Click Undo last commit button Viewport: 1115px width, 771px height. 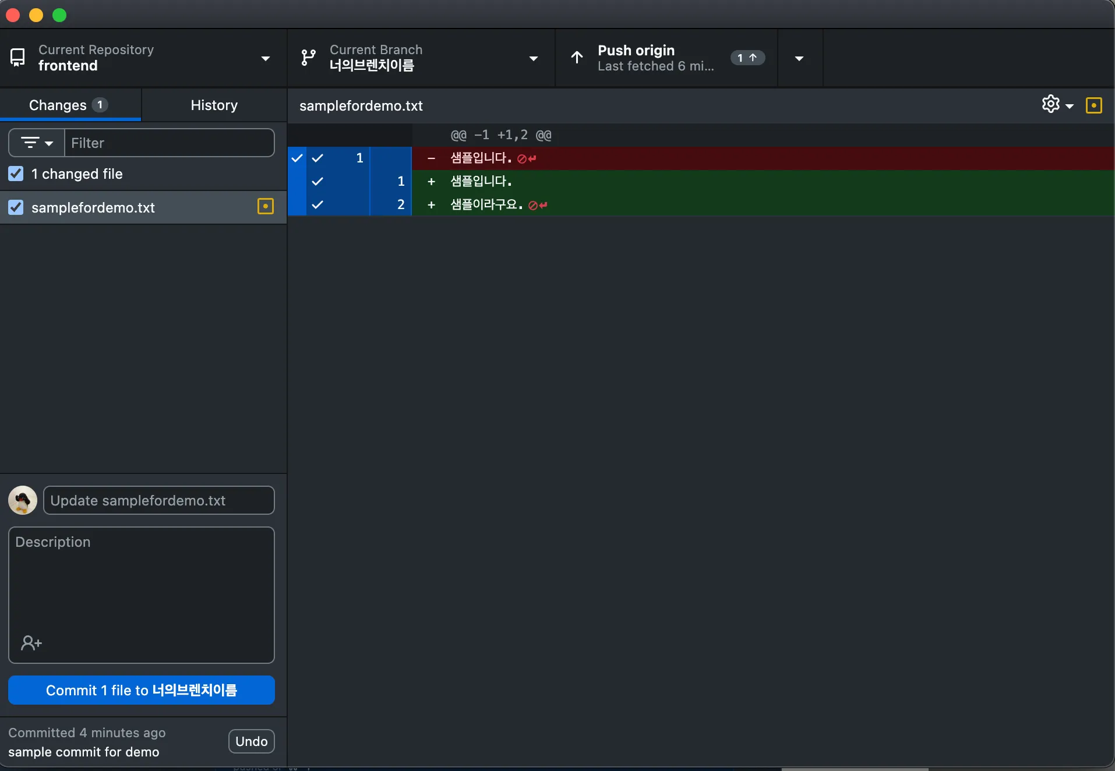tap(252, 741)
